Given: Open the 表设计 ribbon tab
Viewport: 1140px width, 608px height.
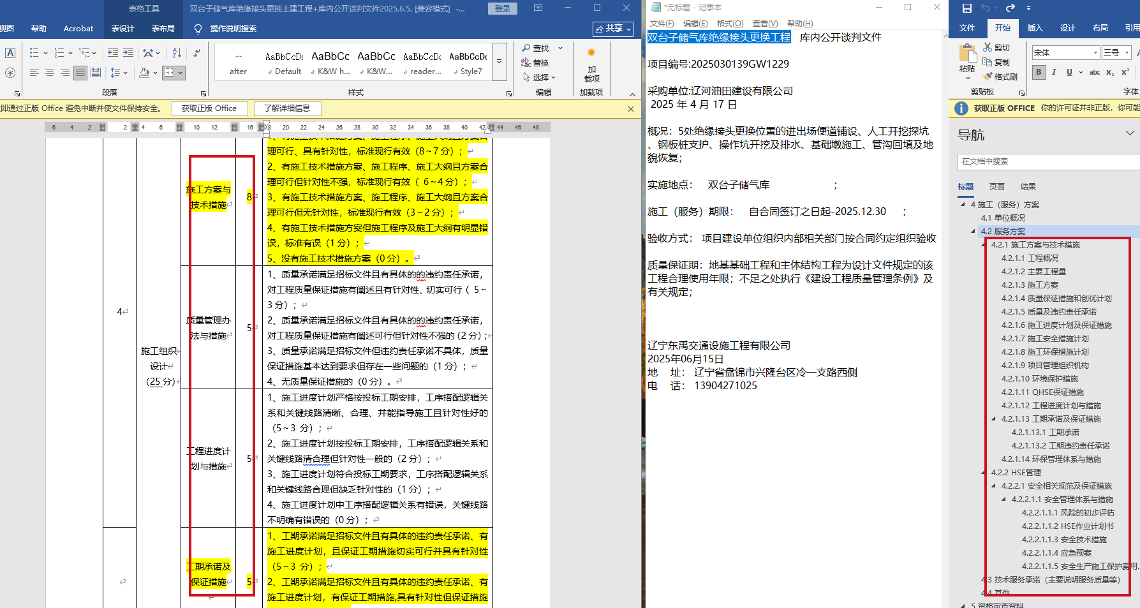Looking at the screenshot, I should (122, 29).
